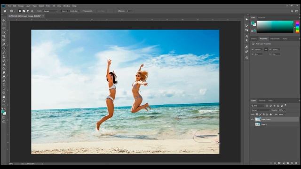301x169 pixels.
Task: Open the Actions panel play icon
Action: click(246, 19)
